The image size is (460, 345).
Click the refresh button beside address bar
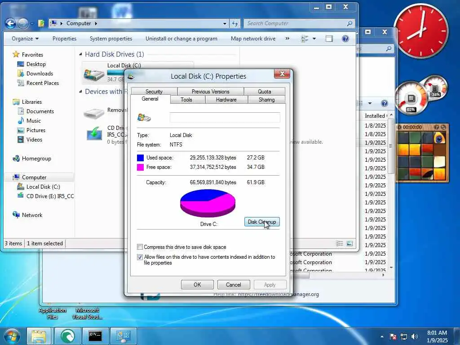click(x=235, y=23)
